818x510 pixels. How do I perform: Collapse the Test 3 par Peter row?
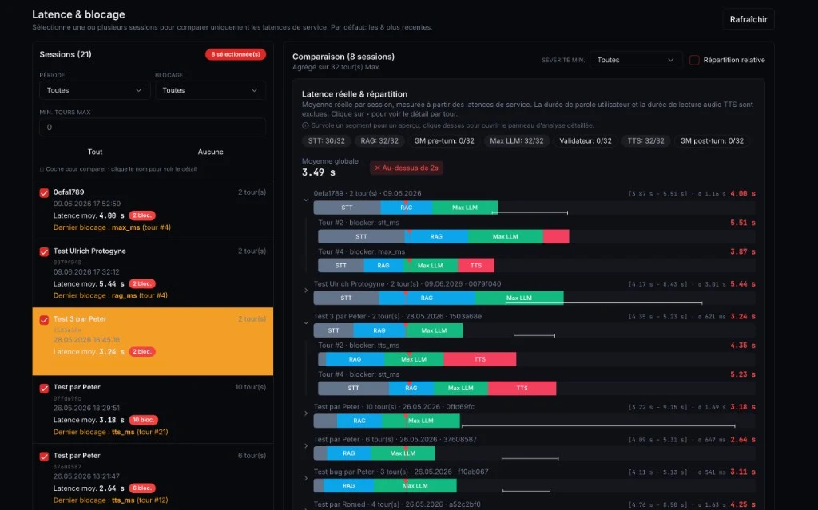(306, 322)
